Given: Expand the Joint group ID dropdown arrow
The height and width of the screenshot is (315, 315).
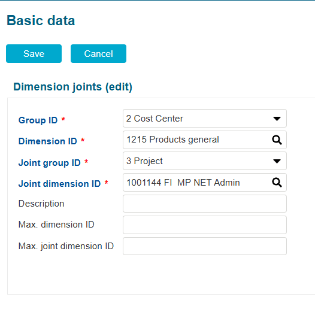Looking at the screenshot, I should (277, 161).
